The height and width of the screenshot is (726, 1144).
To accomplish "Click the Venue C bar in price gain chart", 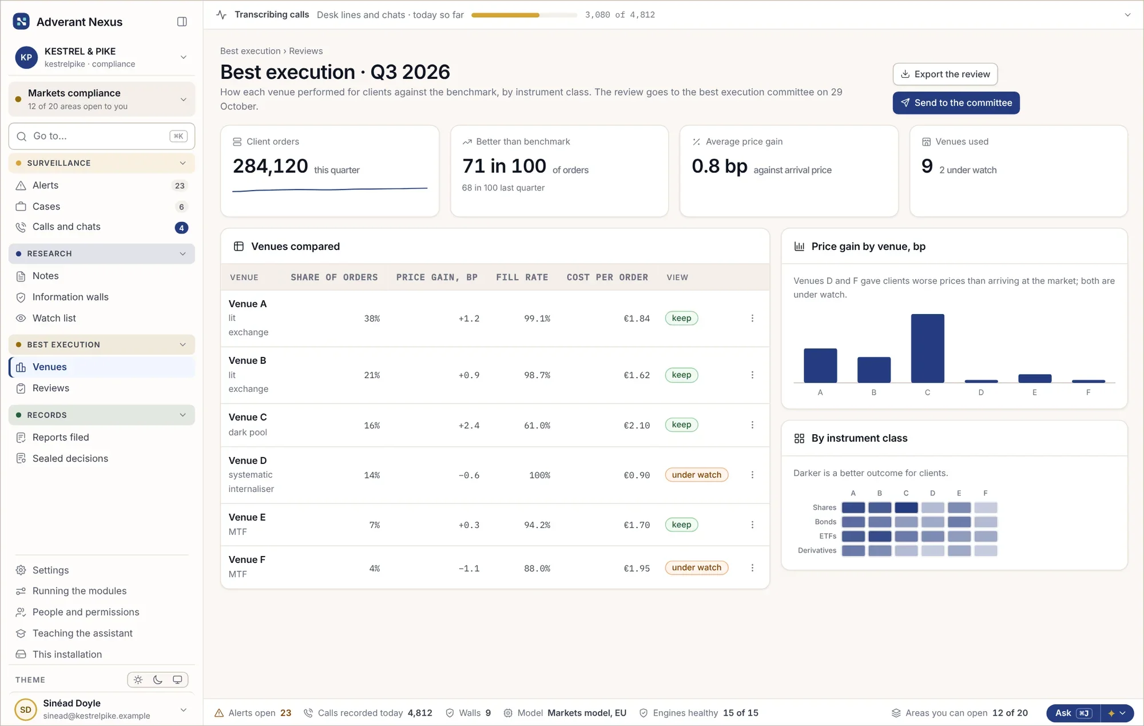I will tap(927, 348).
